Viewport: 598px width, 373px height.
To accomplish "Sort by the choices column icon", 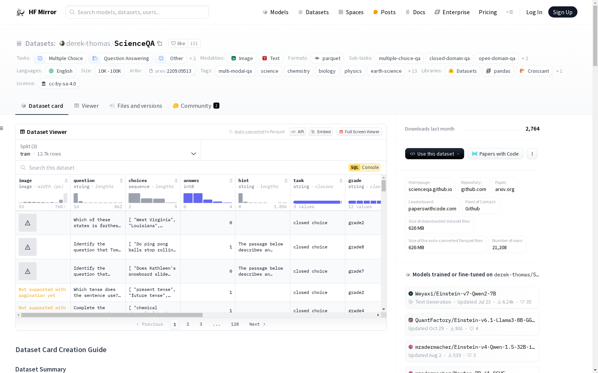I will pos(176,181).
